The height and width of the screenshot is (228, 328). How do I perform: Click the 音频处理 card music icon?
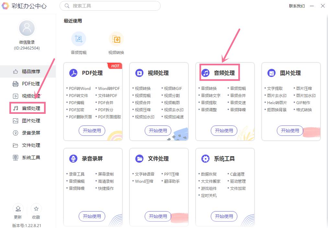pyautogui.click(x=205, y=73)
